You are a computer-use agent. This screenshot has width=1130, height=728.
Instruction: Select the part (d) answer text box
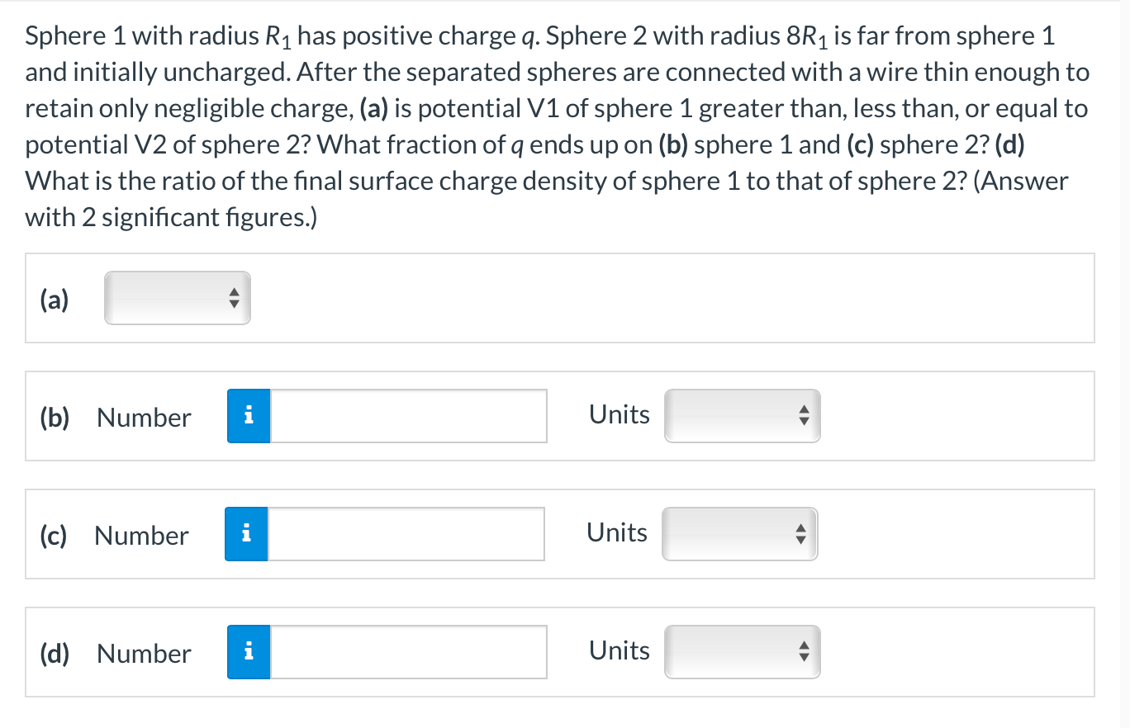point(408,652)
